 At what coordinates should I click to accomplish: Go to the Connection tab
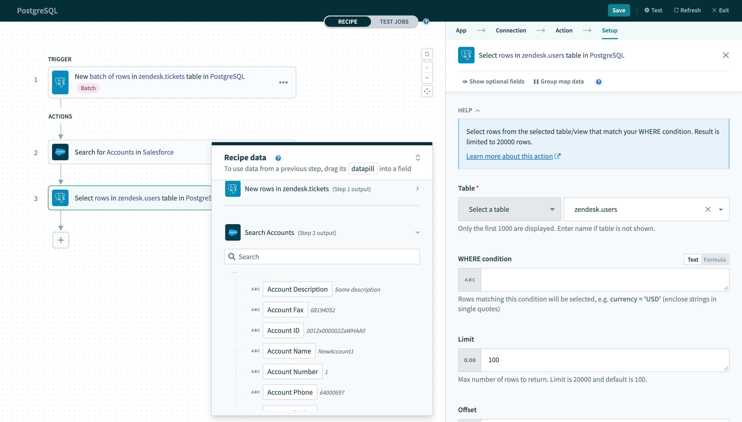click(x=511, y=30)
